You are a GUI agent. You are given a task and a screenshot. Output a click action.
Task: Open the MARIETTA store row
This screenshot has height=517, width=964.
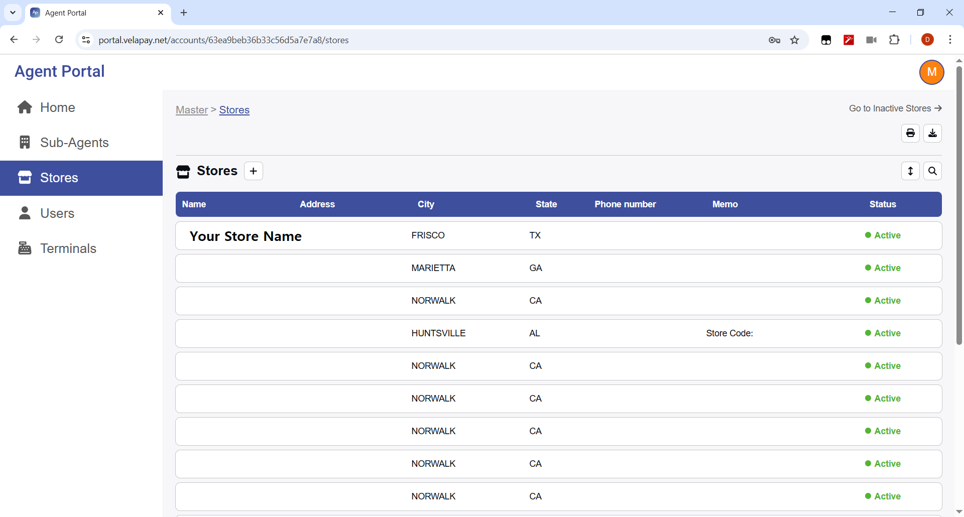558,269
